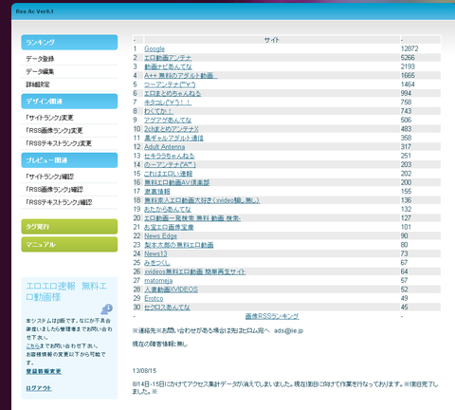This screenshot has height=410, width=455.
Task: Click the count value 5266
Action: (408, 58)
